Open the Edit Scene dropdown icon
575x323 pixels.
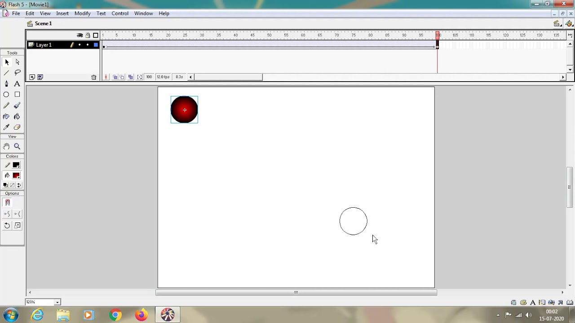tap(557, 24)
